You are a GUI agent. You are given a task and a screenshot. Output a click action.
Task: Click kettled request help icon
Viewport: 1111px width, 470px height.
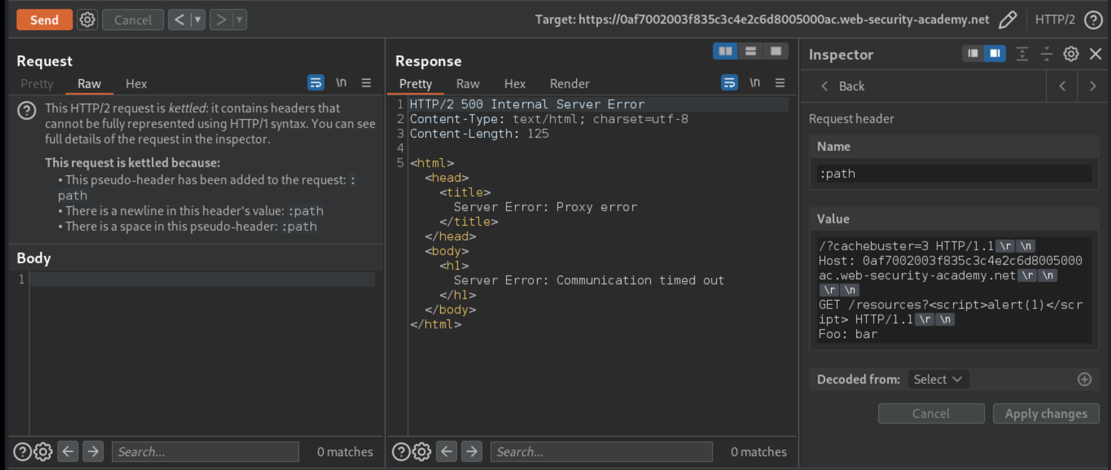[x=27, y=111]
